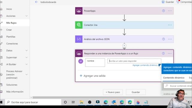Open the Windows Start menu

tap(1, 102)
